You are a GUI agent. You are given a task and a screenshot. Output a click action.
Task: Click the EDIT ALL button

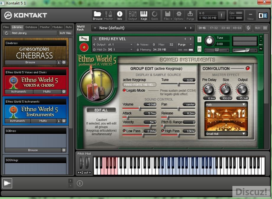tap(101, 110)
